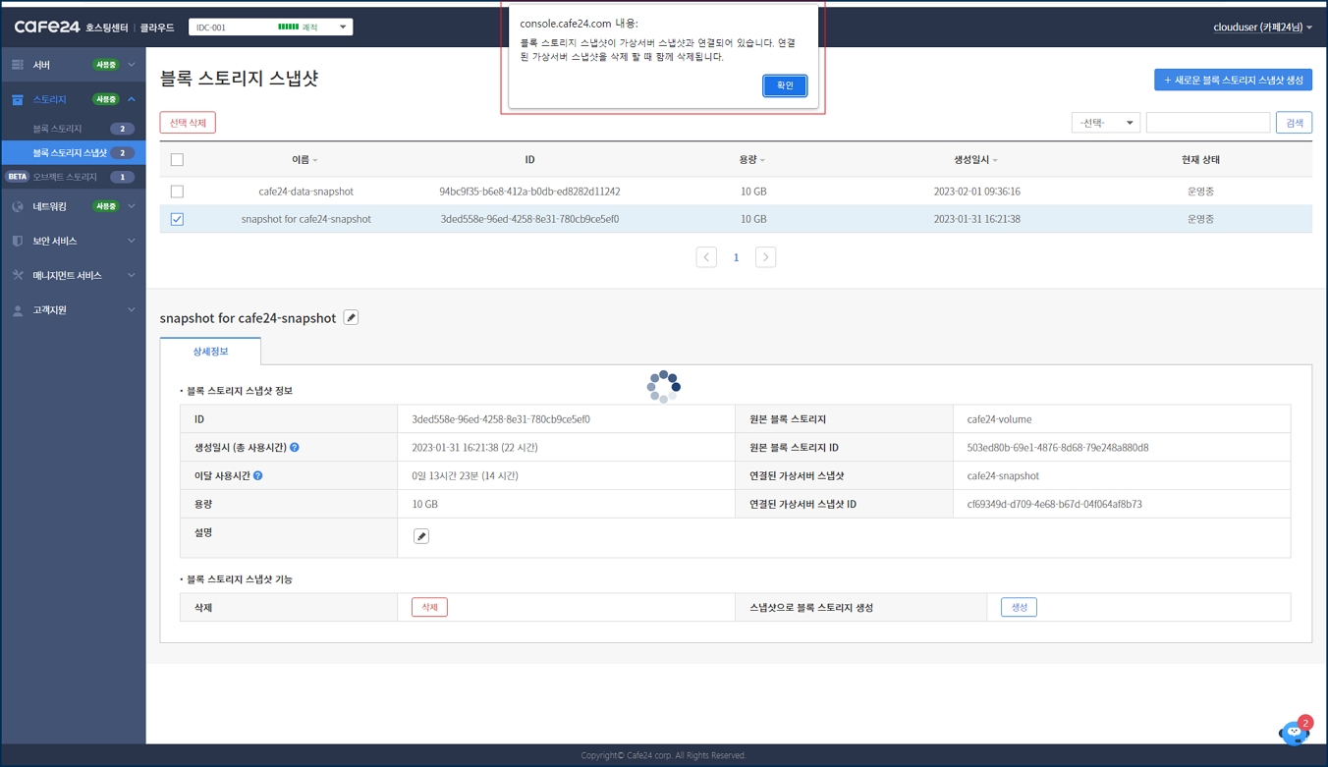Open 오브젝트 스토리지 in sidebar
This screenshot has height=767, width=1328.
coord(65,177)
